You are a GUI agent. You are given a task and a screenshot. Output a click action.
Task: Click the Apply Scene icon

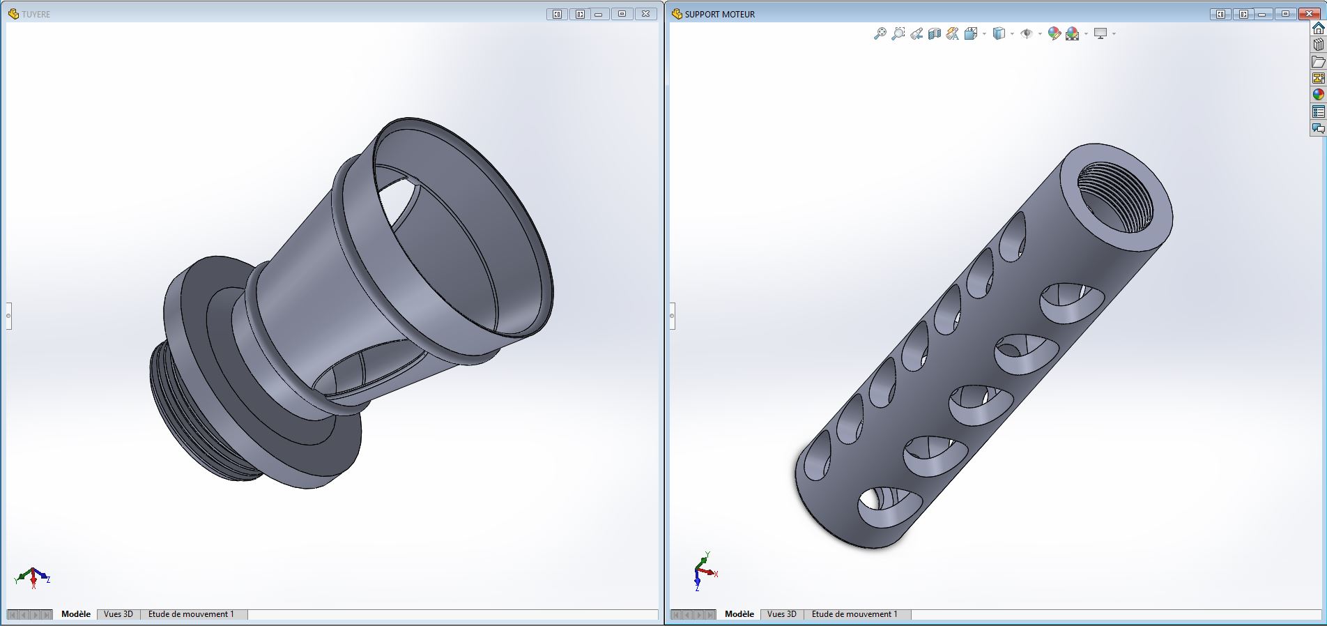tap(1072, 33)
